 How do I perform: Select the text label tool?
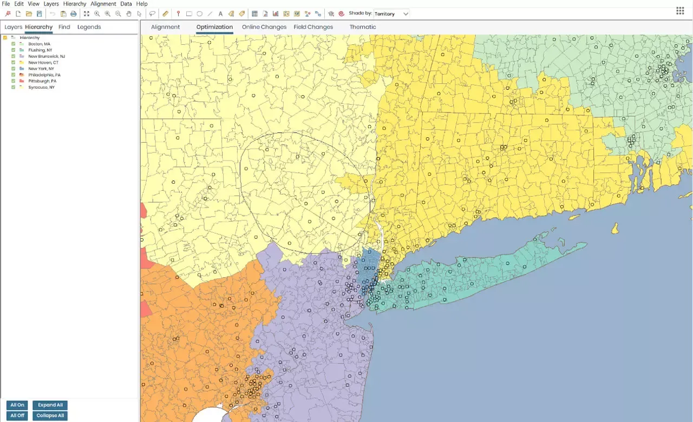[x=220, y=14]
